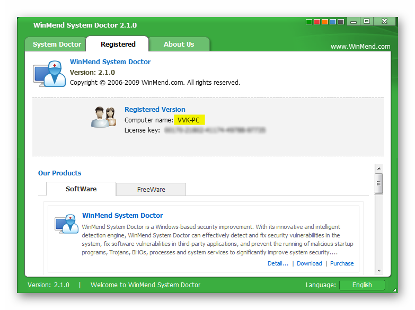The image size is (415, 310).
Task: Click the status bar Version: 2.1.0 entry
Action: click(48, 285)
